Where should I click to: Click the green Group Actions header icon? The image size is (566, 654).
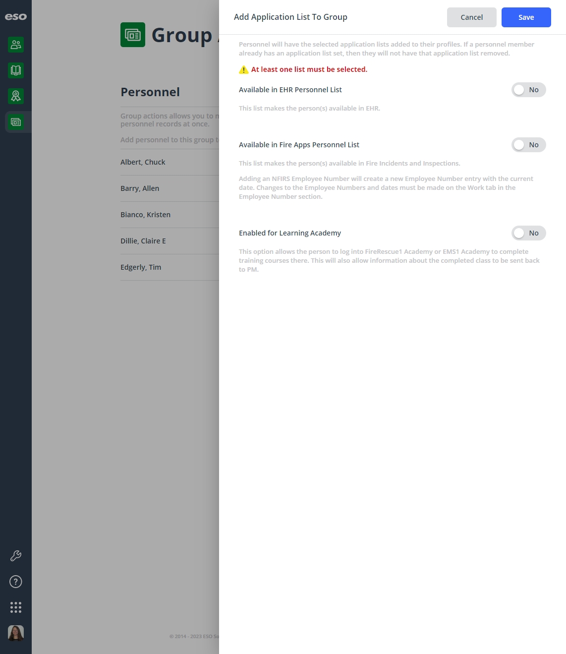pos(133,35)
